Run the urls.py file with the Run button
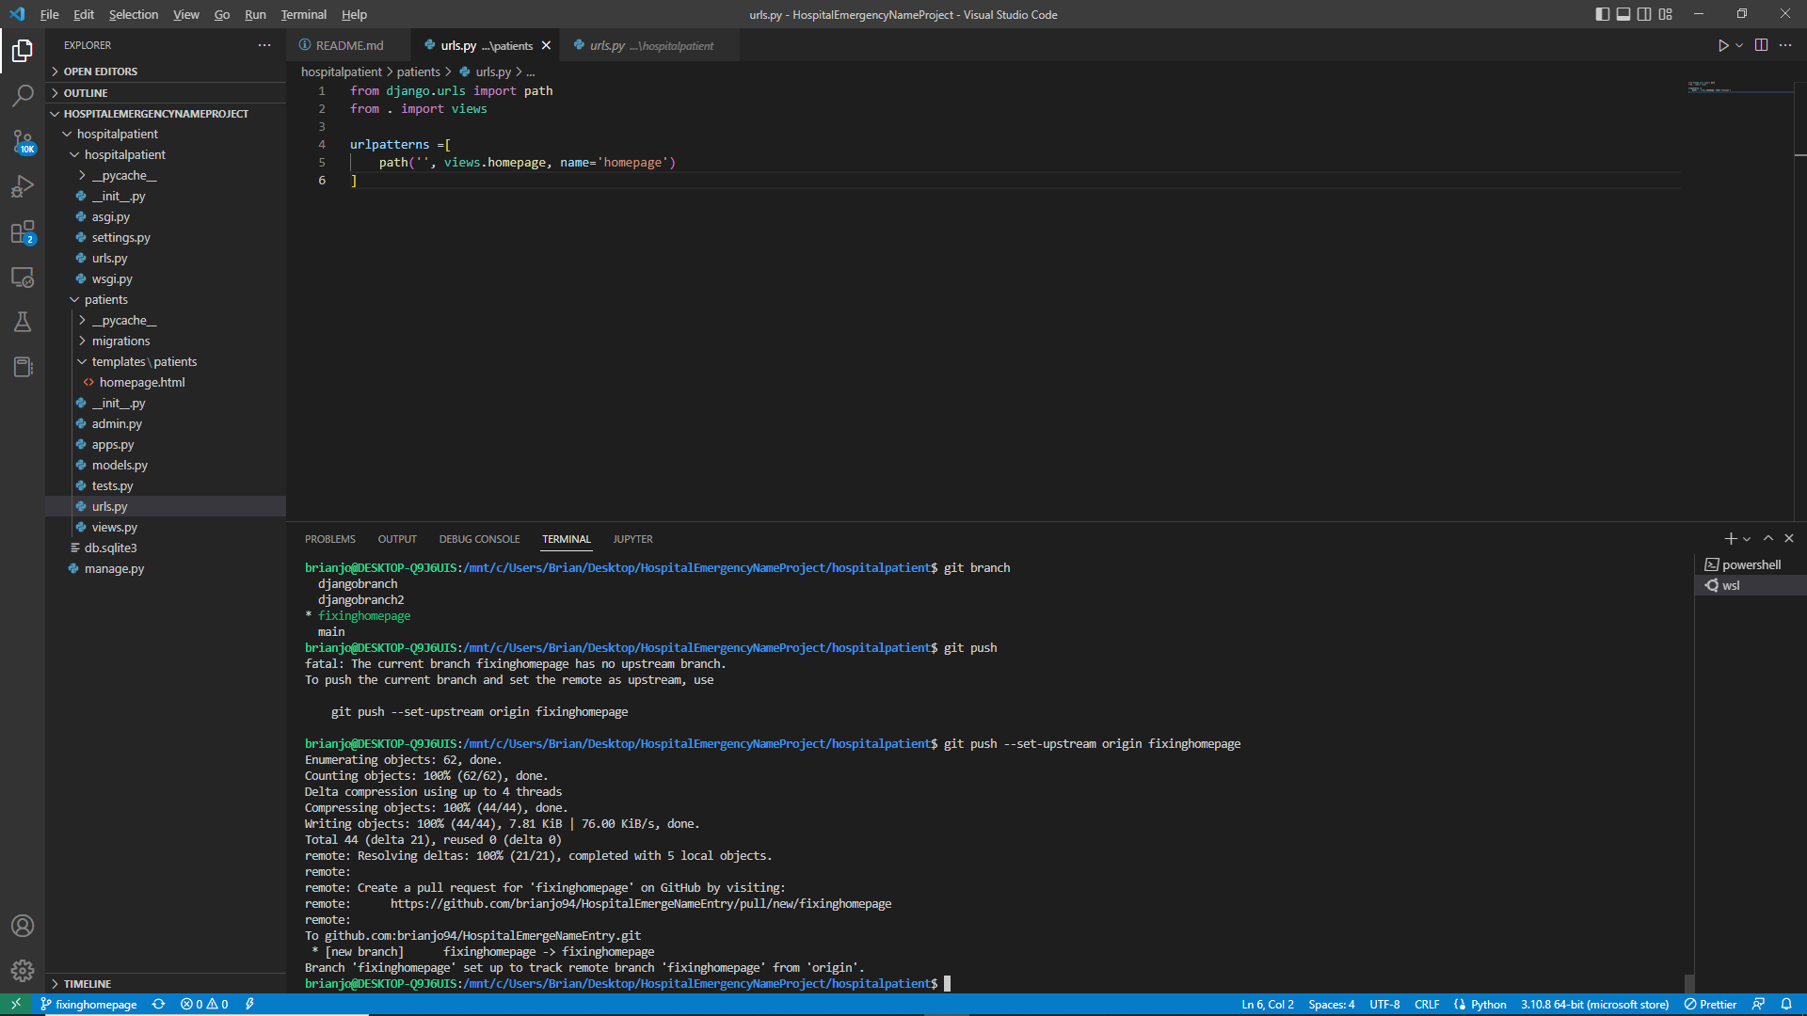Screen dimensions: 1807x1016 click(1723, 44)
